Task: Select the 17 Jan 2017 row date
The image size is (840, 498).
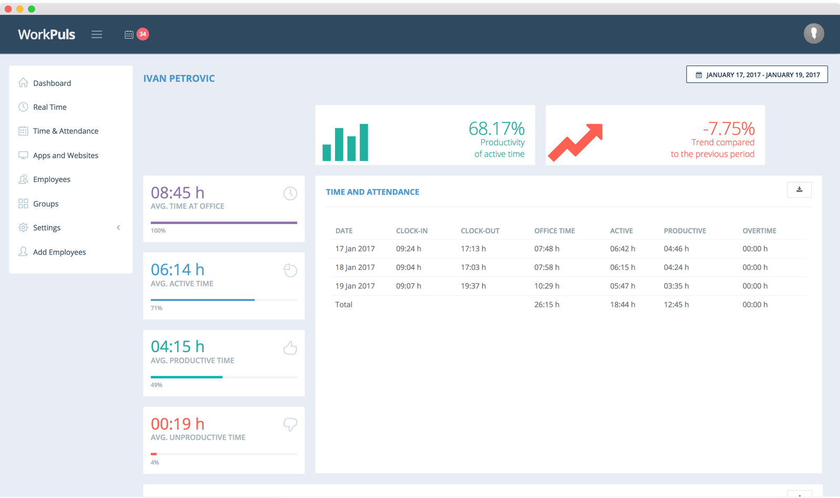Action: pyautogui.click(x=355, y=249)
